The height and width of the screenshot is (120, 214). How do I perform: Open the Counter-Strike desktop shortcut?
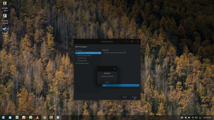click(5, 19)
